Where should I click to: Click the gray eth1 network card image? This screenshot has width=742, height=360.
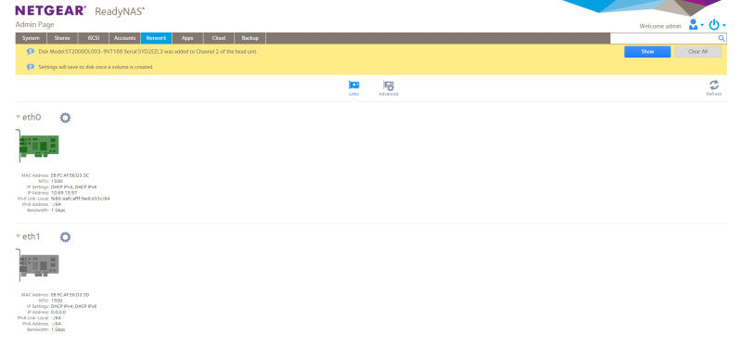pyautogui.click(x=37, y=264)
